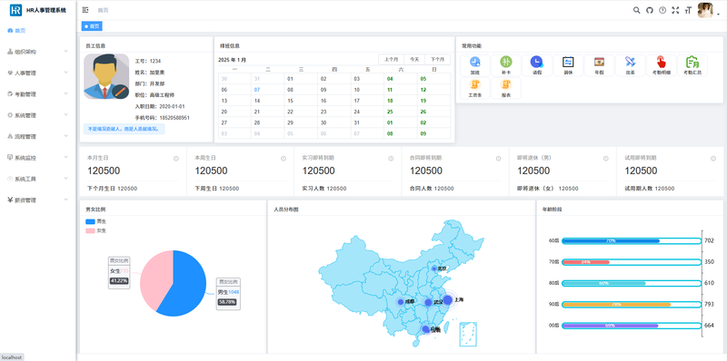The image size is (727, 361).
Task: Select calendar date 07 highlighted in blue
Action: pyautogui.click(x=267, y=90)
